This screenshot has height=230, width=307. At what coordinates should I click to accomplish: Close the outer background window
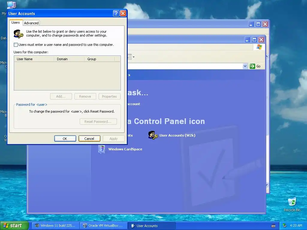[x=265, y=24]
